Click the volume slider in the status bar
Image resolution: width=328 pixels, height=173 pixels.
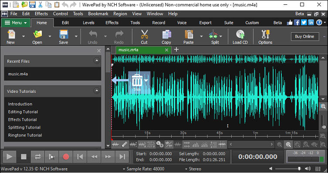click(x=288, y=169)
